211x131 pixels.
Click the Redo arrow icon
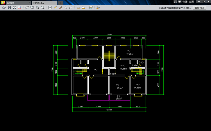(71, 8)
